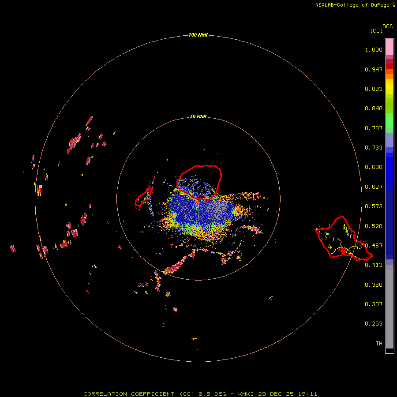Viewport: 397px width, 397px height.
Task: Click the 0.253 scale value
Action: pyautogui.click(x=374, y=324)
